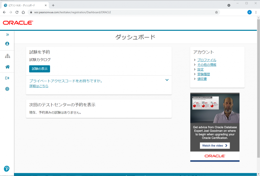
Task: Click the sitemap hierarchy icon in sidebar
Action: [x=7, y=56]
